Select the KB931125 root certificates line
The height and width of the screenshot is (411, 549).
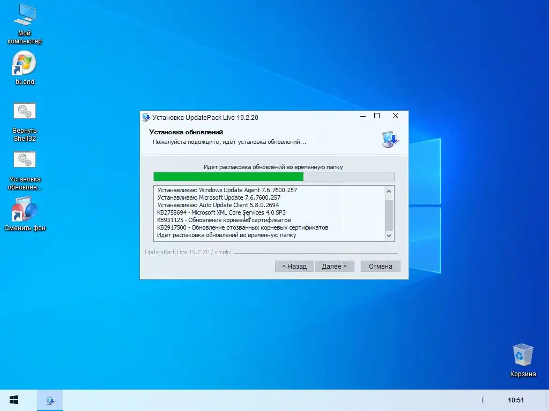coord(224,220)
